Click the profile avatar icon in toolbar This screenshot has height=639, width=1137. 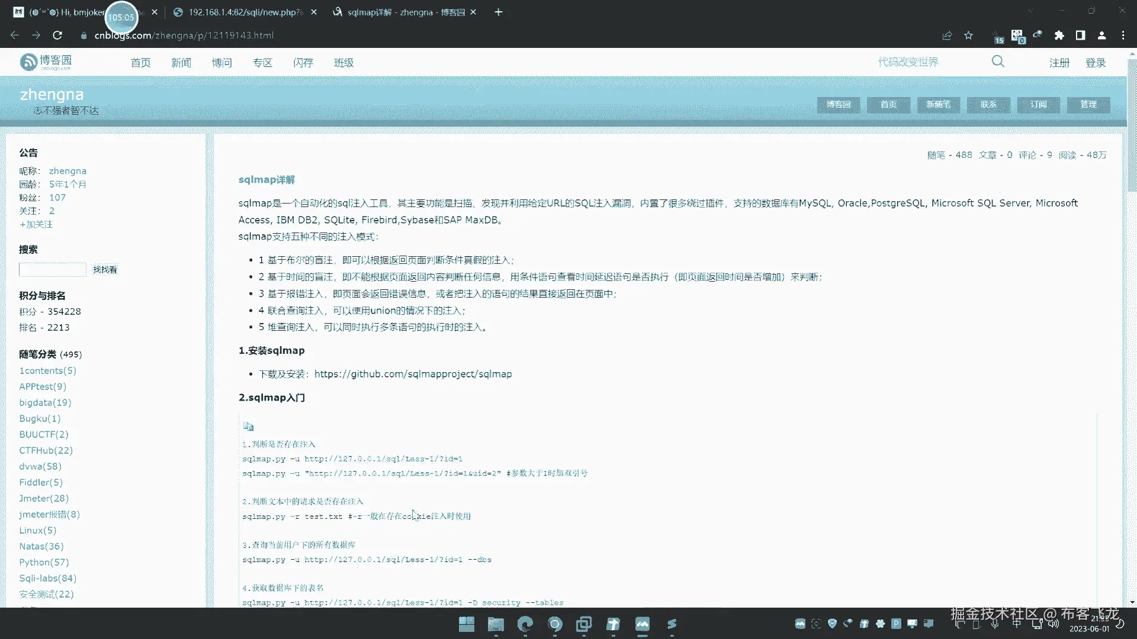1101,35
